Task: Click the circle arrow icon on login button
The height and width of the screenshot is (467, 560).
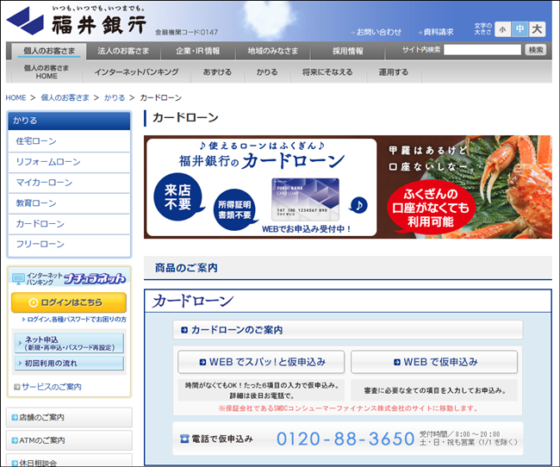Action: pos(34,302)
